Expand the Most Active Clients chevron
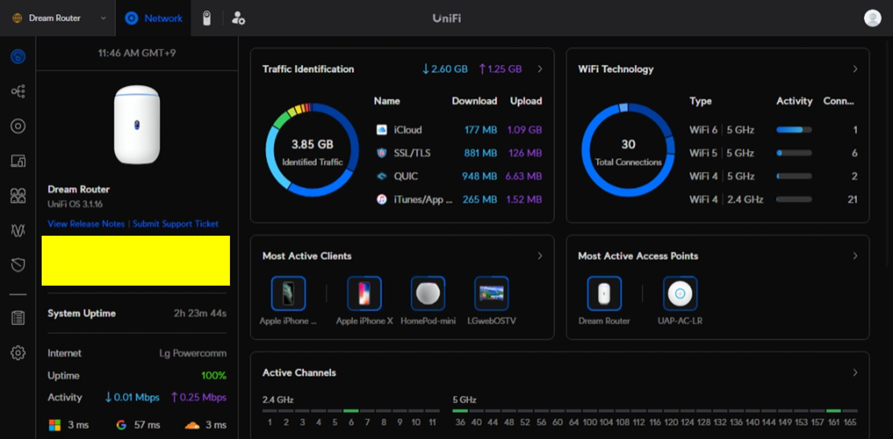The height and width of the screenshot is (439, 893). (x=540, y=256)
